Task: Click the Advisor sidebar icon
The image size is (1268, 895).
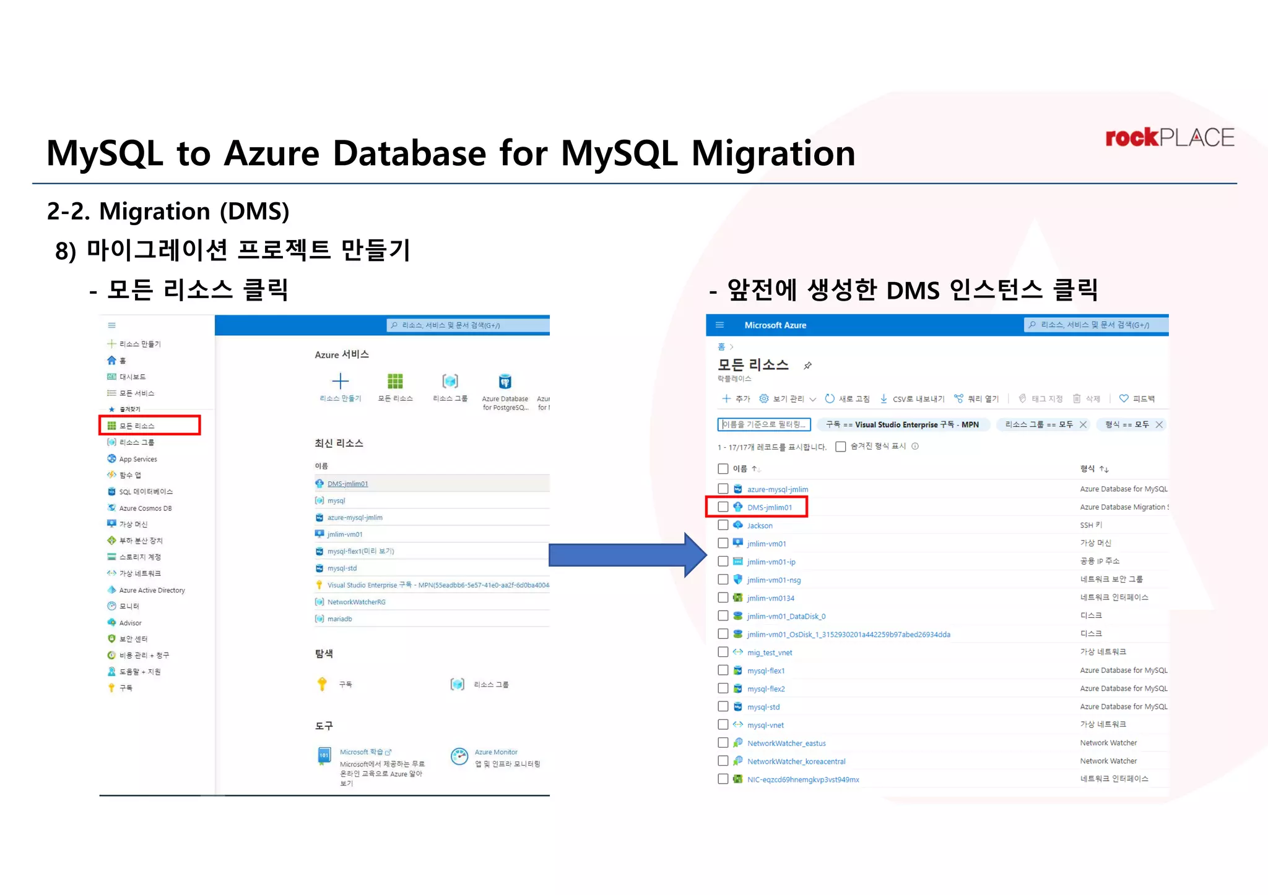Action: (111, 623)
